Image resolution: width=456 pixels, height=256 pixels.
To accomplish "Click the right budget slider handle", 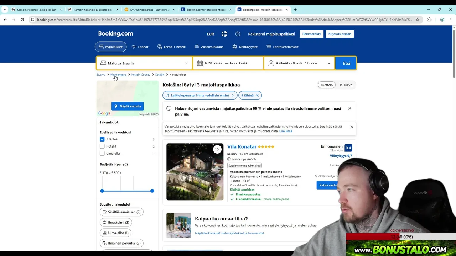I will click(152, 191).
